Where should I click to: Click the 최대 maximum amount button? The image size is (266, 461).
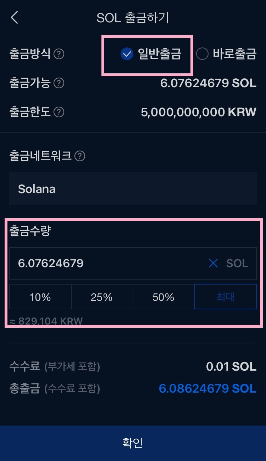tap(225, 297)
